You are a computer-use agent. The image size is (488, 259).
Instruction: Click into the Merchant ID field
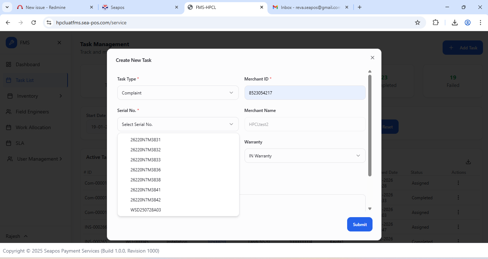pos(305,93)
